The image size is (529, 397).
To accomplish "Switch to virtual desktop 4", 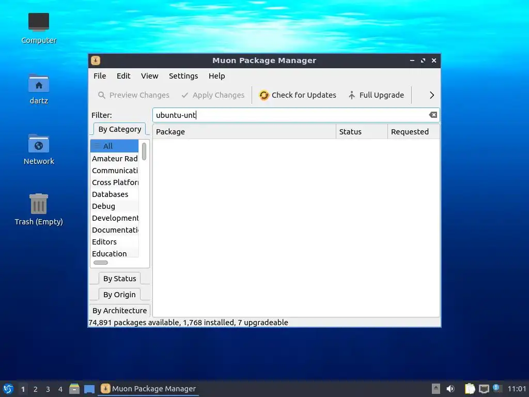I will point(60,389).
